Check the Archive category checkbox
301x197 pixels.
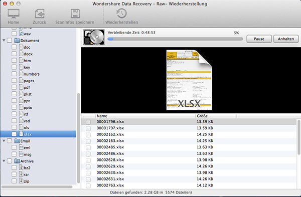tap(10, 161)
